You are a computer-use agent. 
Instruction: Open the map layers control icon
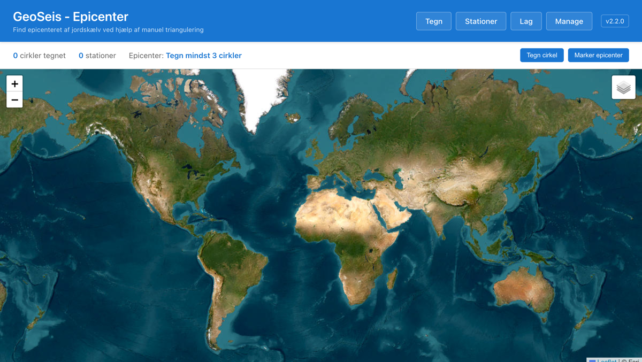(x=623, y=87)
